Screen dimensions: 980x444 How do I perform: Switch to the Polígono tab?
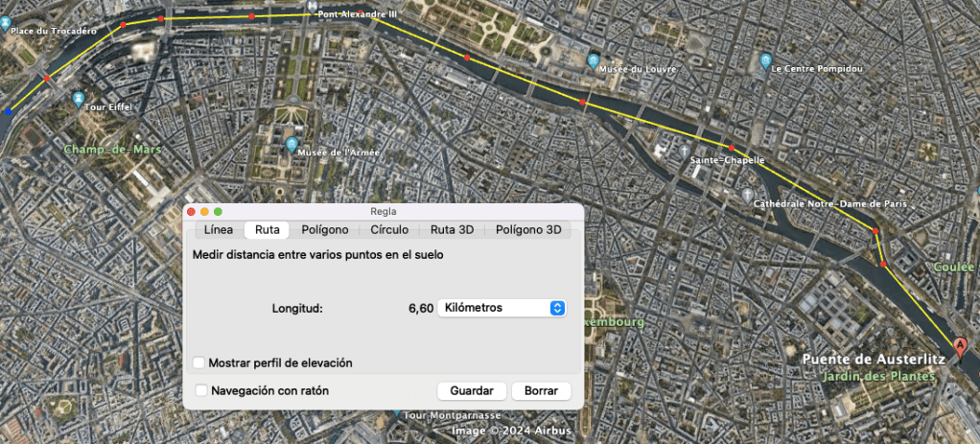(x=324, y=230)
